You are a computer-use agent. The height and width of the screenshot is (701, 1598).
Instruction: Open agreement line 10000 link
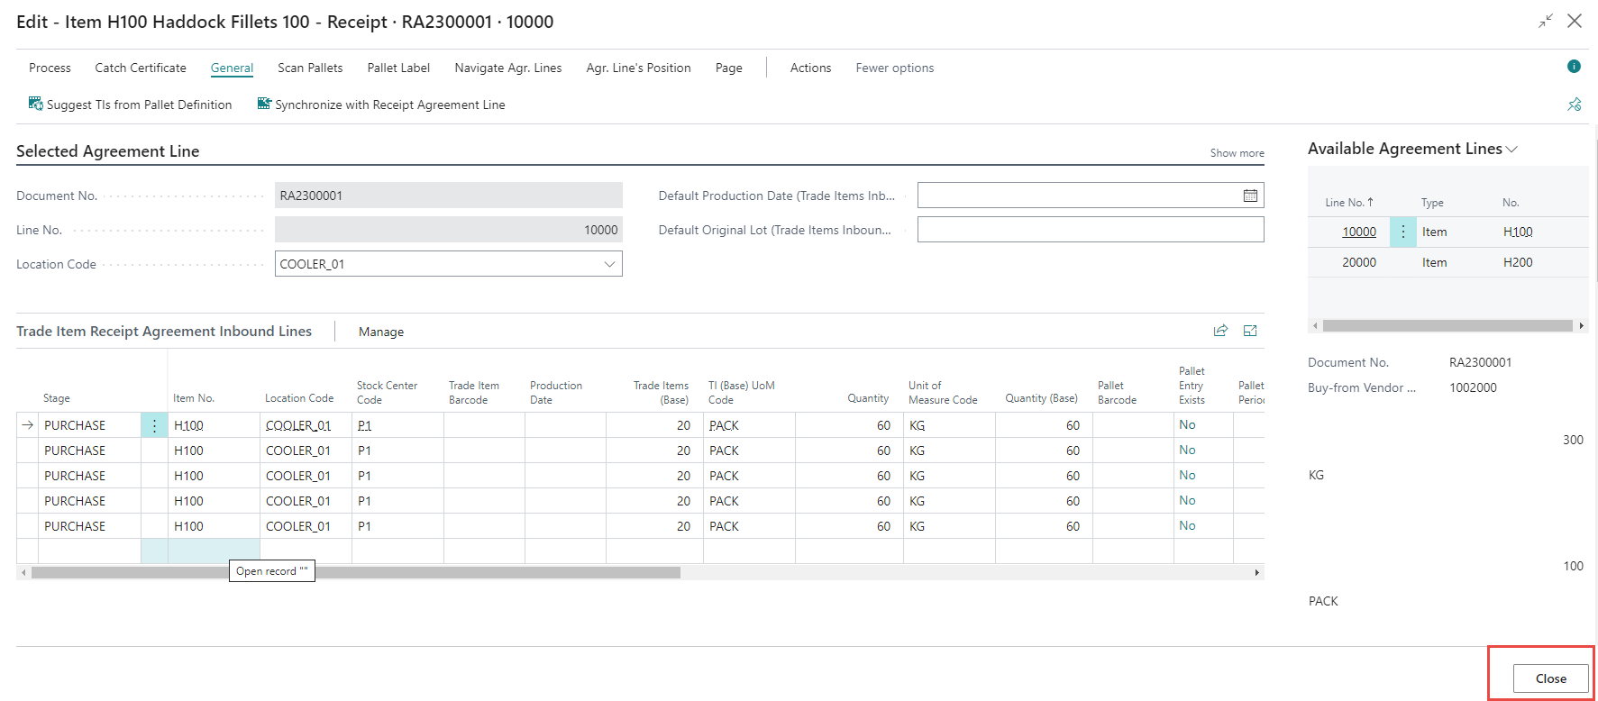[x=1358, y=232]
